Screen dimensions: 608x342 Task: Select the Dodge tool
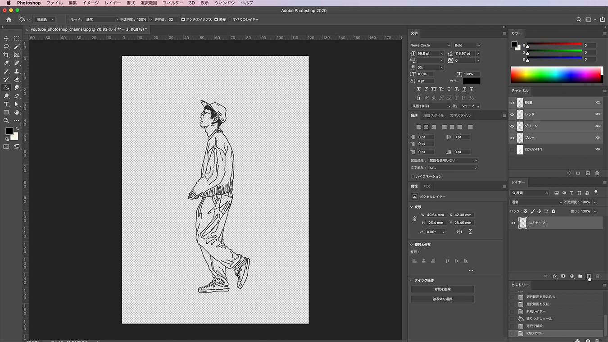[6, 96]
